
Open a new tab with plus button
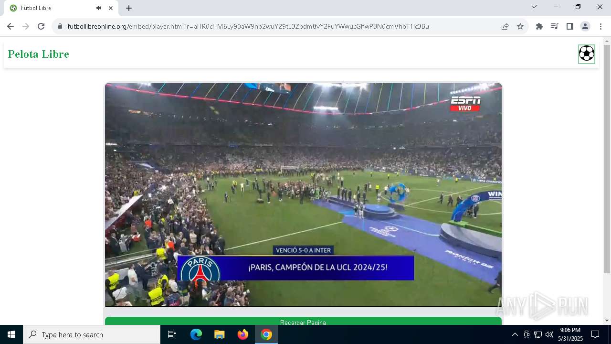(x=129, y=8)
